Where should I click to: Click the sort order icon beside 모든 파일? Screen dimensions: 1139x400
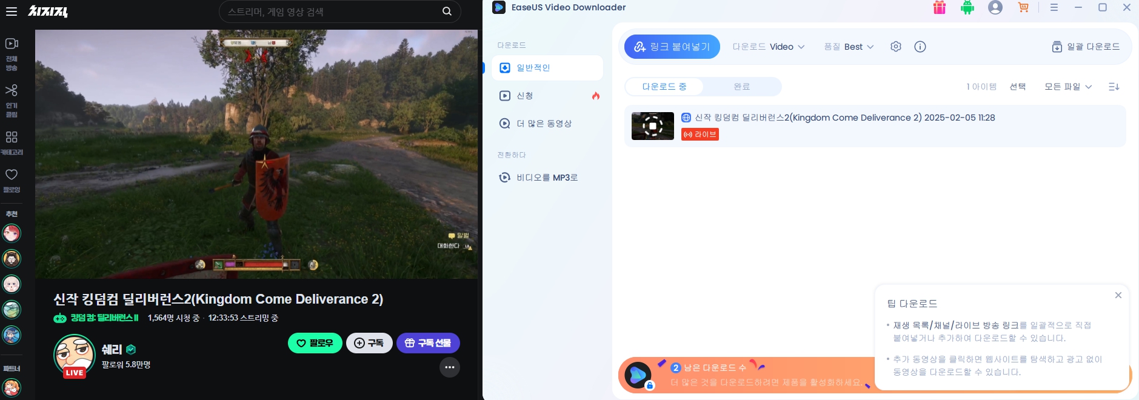1114,87
